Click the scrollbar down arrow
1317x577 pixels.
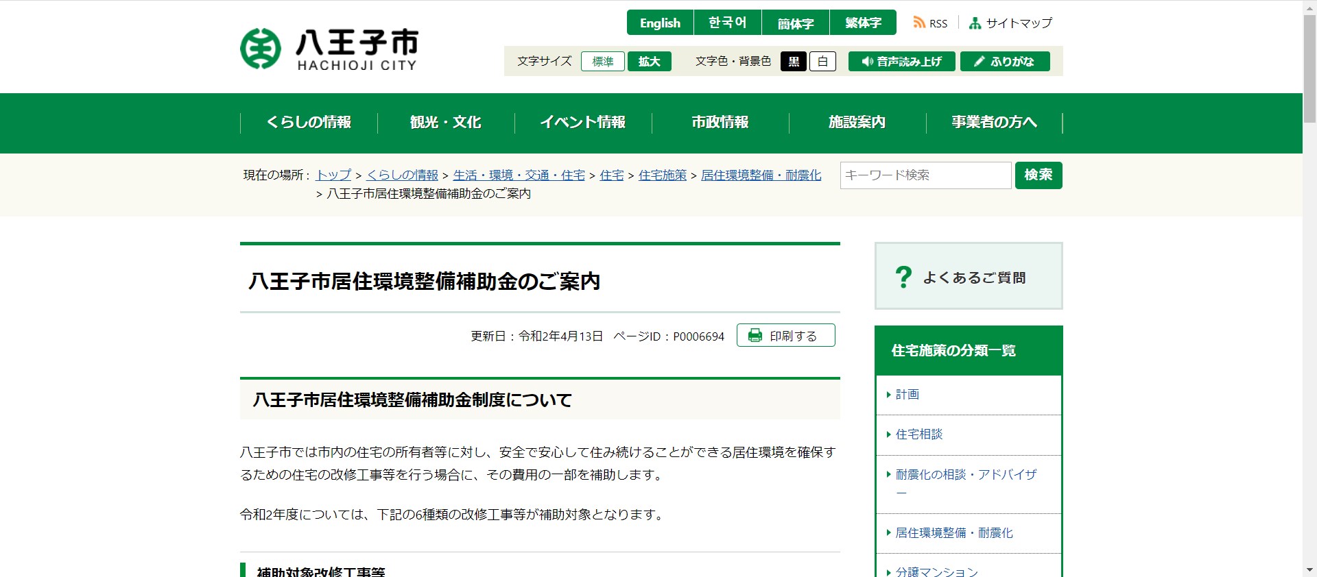[1309, 569]
